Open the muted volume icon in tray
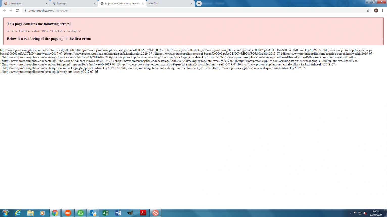 [365, 213]
